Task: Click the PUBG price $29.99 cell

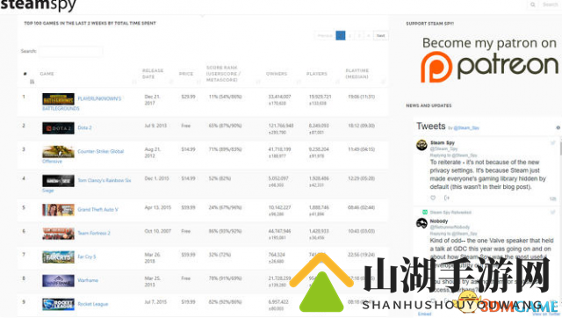Action: tap(188, 97)
